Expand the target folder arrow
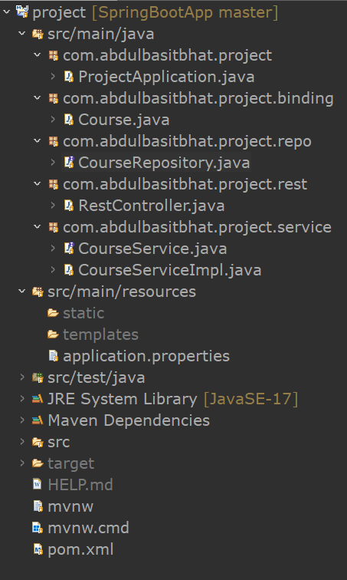Viewport: 347px width, 580px height. pos(22,463)
